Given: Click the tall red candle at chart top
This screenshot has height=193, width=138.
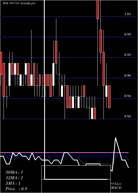Looking at the screenshot, I should [98, 9].
